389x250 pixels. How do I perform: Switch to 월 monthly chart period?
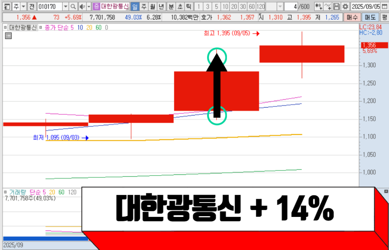pos(152,6)
